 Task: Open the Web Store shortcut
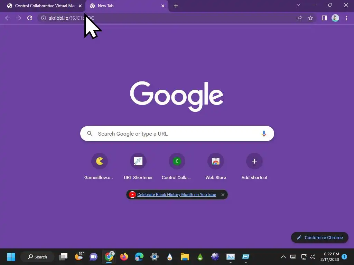(216, 167)
